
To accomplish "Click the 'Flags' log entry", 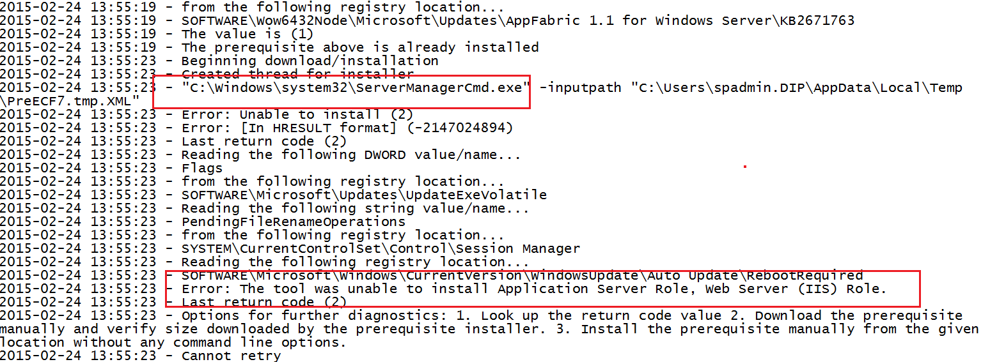I will pyautogui.click(x=202, y=169).
